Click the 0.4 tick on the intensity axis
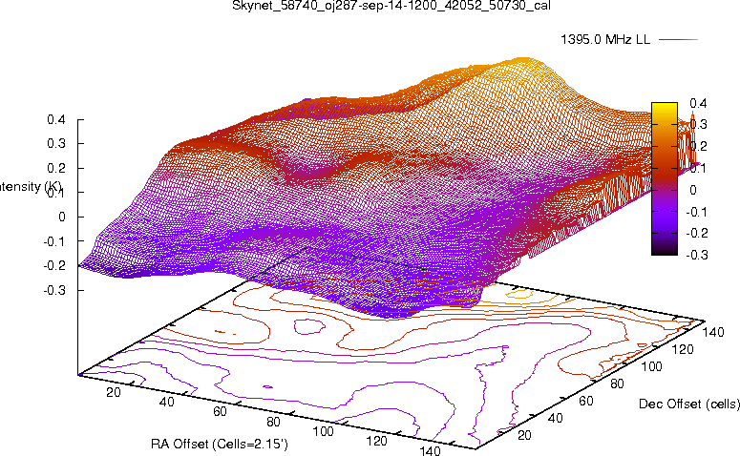 (x=56, y=119)
